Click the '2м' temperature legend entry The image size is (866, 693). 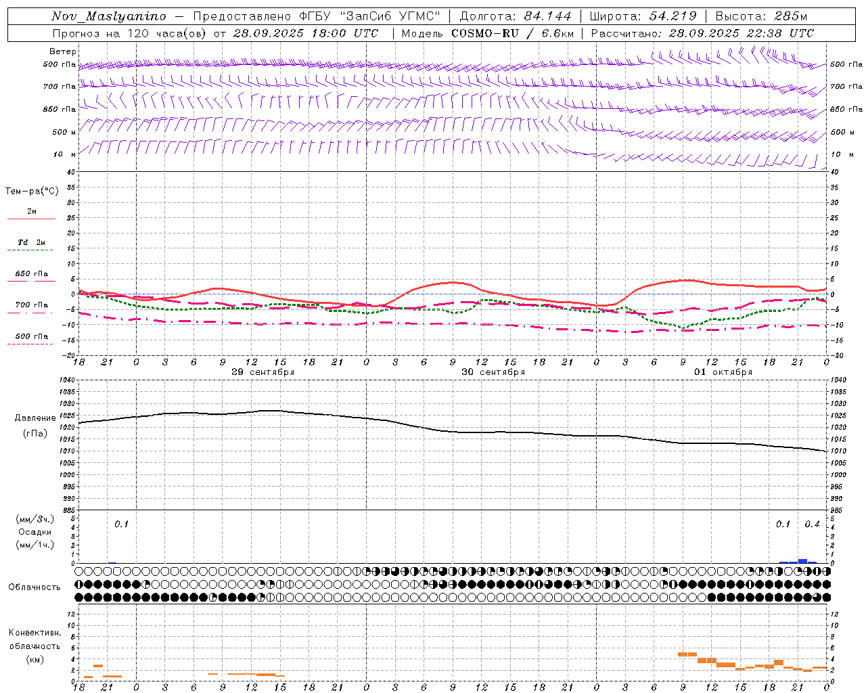[x=32, y=212]
